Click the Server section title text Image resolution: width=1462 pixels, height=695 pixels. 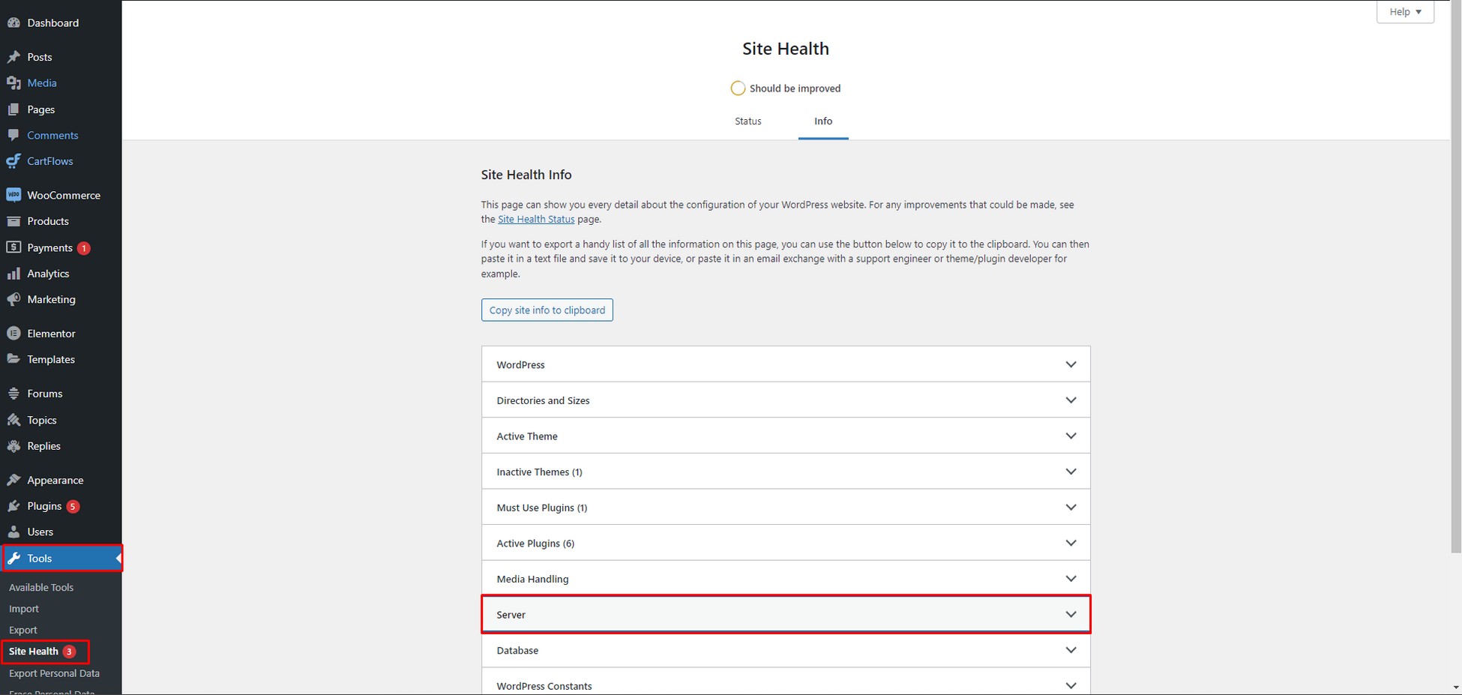[x=511, y=615]
